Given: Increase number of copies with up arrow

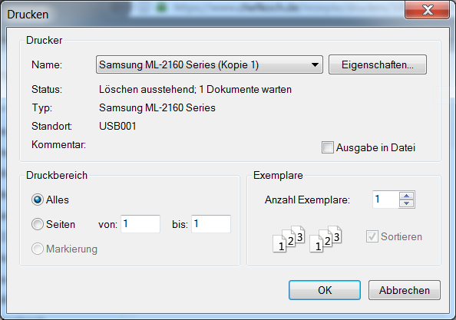Looking at the screenshot, I should click(x=407, y=196).
